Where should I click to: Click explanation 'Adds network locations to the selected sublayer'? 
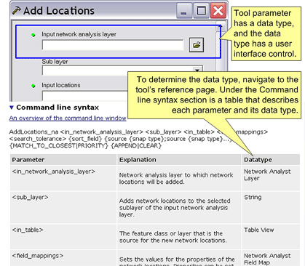click(x=175, y=208)
